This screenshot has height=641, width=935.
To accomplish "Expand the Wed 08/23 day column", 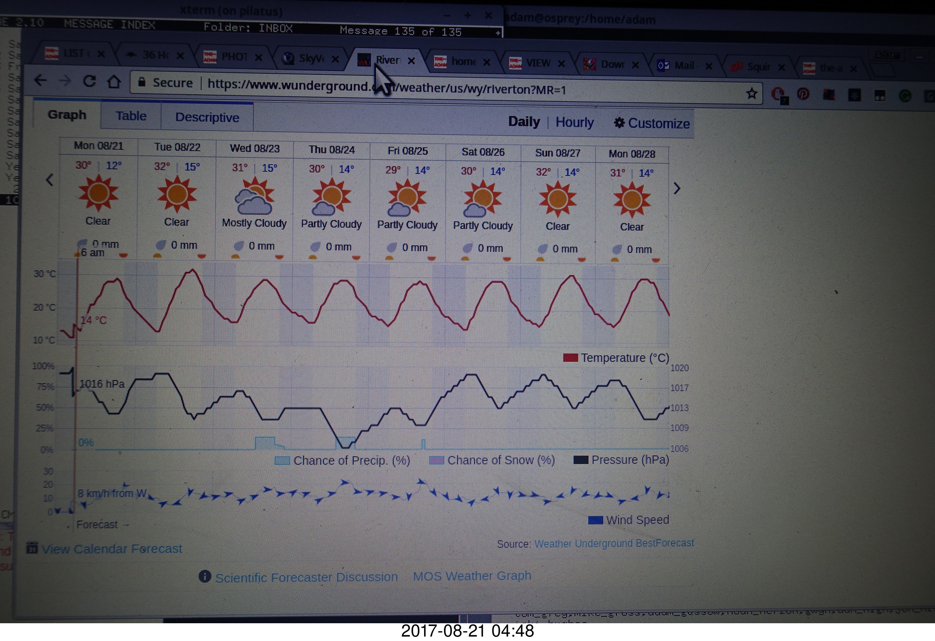I will coord(254,148).
